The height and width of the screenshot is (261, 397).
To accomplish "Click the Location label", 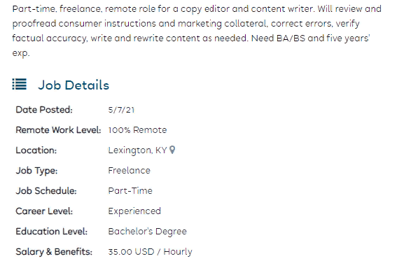I will 36,150.
